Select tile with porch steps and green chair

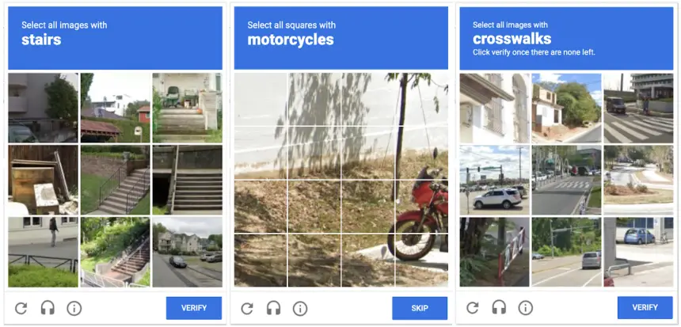[x=187, y=108]
